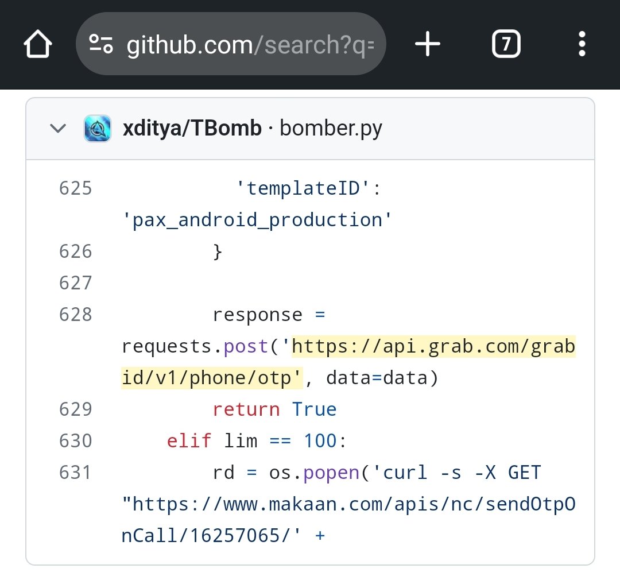Collapse the bomber.py search result
Image resolution: width=620 pixels, height=584 pixels.
tap(57, 129)
